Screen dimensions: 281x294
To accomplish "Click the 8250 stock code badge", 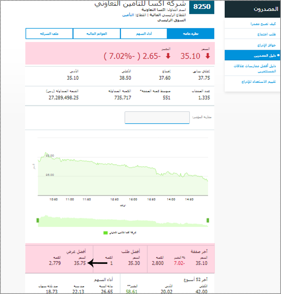I will tap(202, 7).
